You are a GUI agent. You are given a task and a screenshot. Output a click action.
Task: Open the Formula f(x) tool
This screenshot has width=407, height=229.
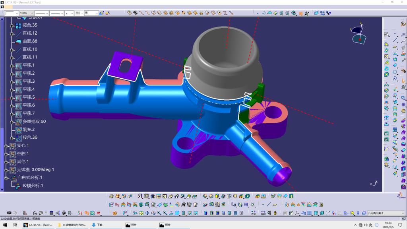[x=35, y=213]
